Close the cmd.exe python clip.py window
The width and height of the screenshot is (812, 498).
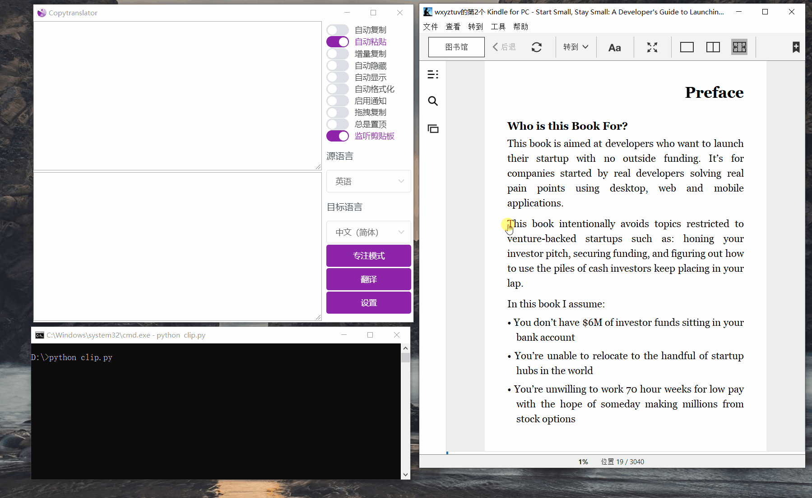click(x=397, y=335)
